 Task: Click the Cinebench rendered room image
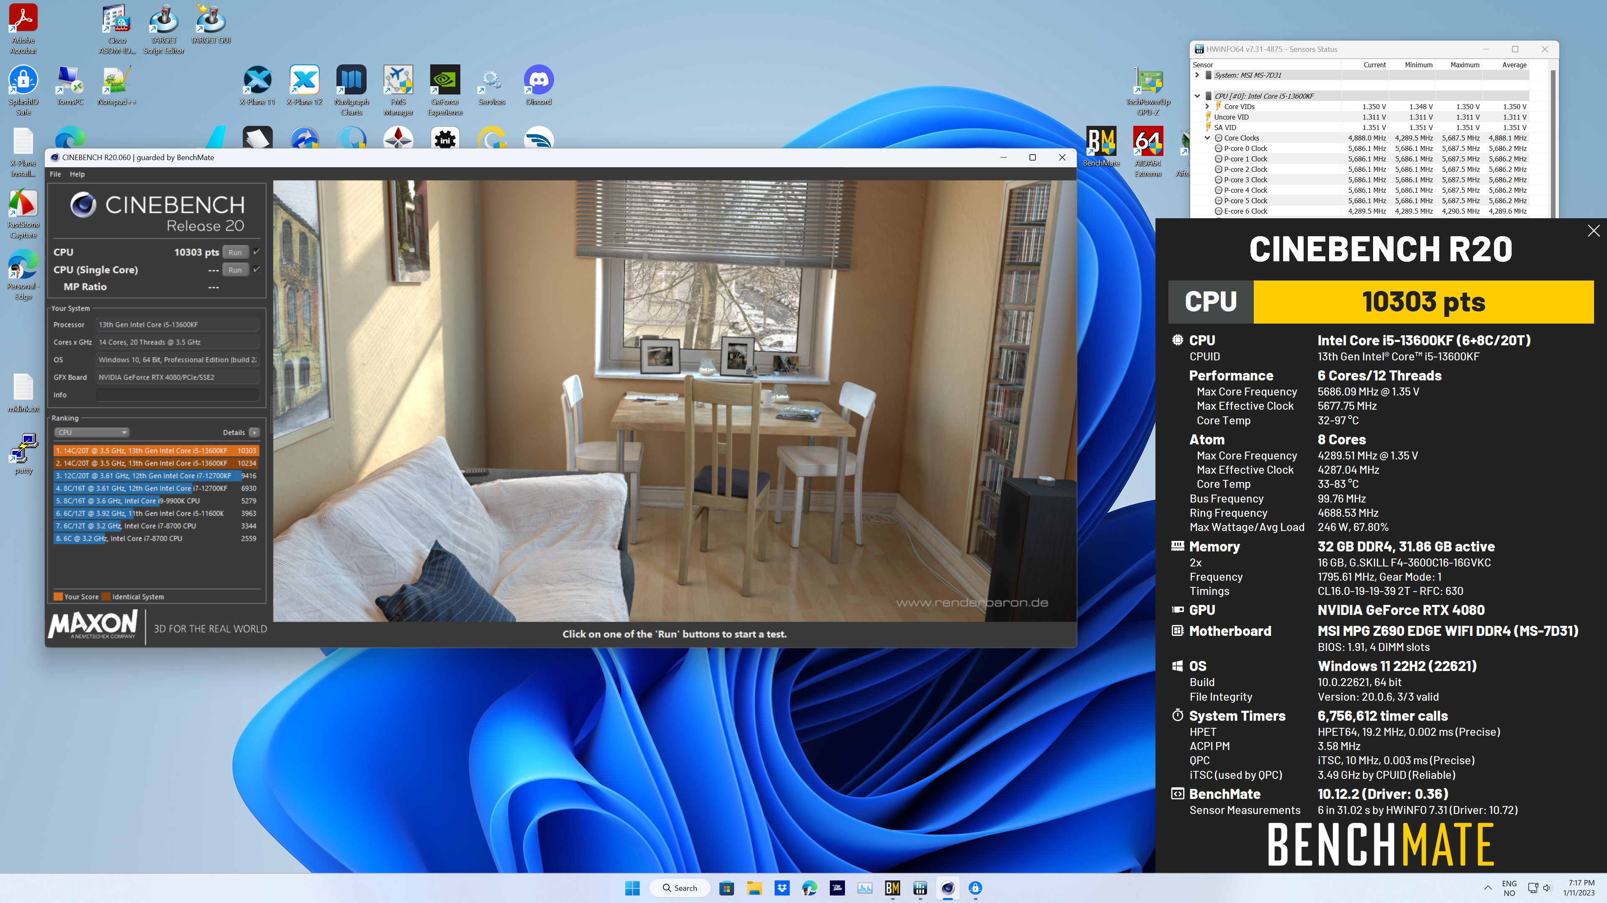click(674, 401)
